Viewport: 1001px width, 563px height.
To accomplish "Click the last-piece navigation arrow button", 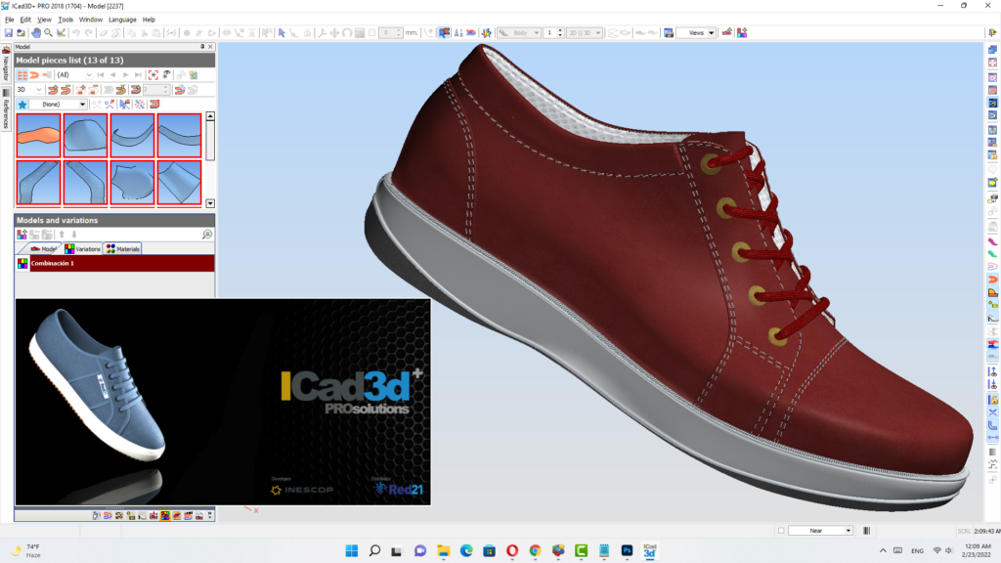I will (x=137, y=74).
